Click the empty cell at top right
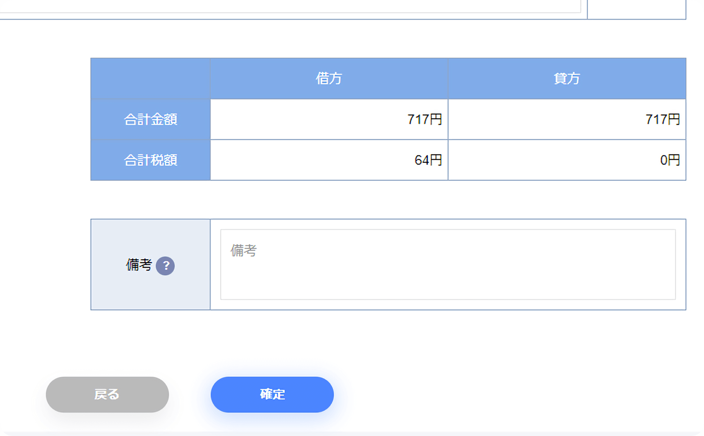This screenshot has height=436, width=704. pos(637,9)
